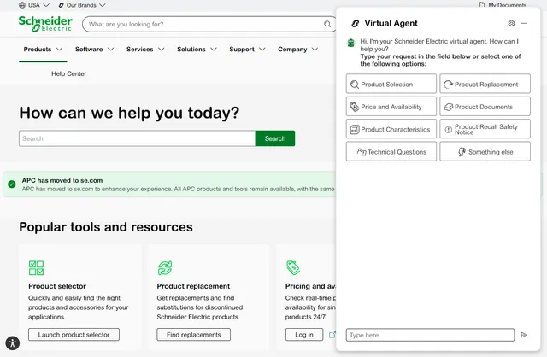Click Launch product selector button
The height and width of the screenshot is (357, 547).
74,335
